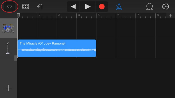Viewport: 175px width, 98px height.
Task: Tap bar 2 on the ruler
Action: 39,15
